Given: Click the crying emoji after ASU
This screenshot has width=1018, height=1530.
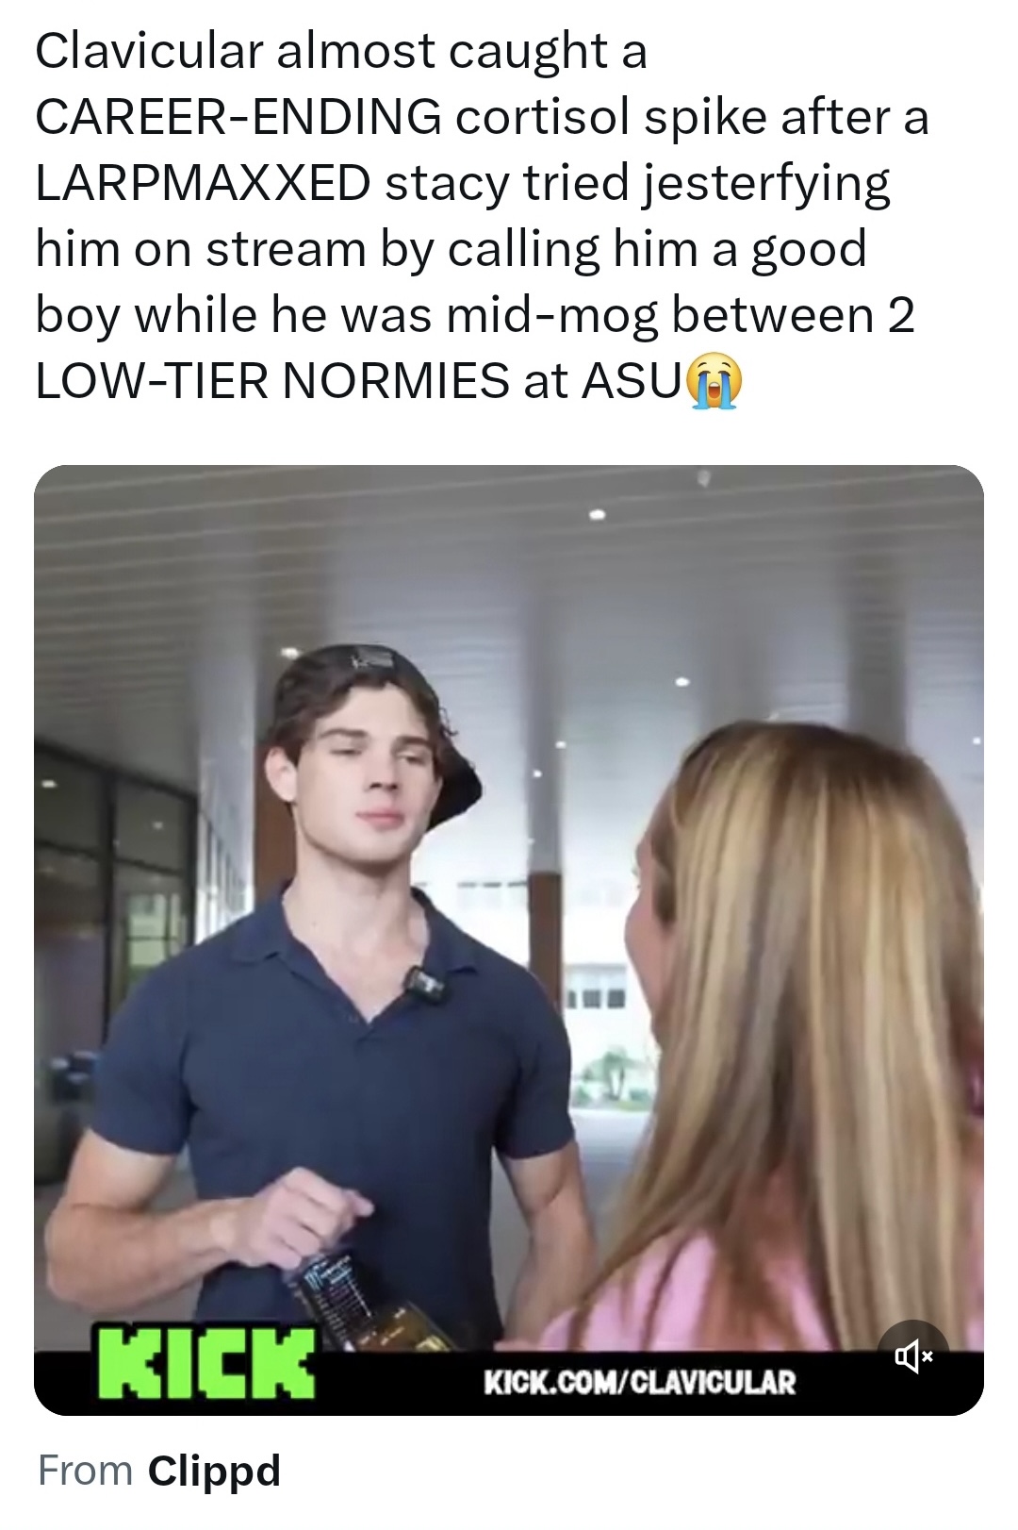Looking at the screenshot, I should tap(715, 382).
